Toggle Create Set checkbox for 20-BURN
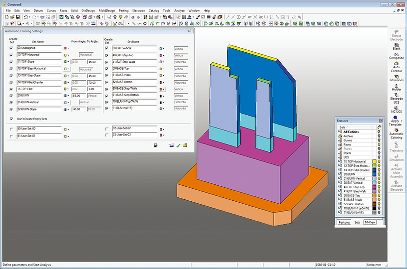This screenshot has width=407, height=269. [x=11, y=96]
